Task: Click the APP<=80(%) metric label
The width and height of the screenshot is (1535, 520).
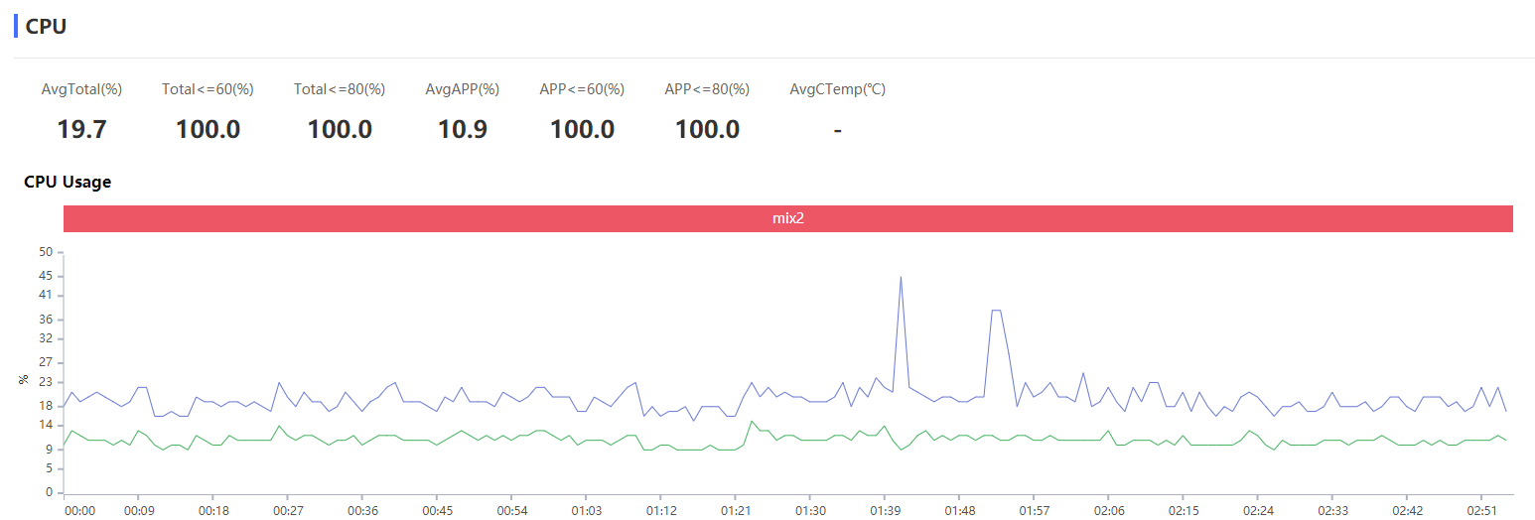Action: point(707,89)
